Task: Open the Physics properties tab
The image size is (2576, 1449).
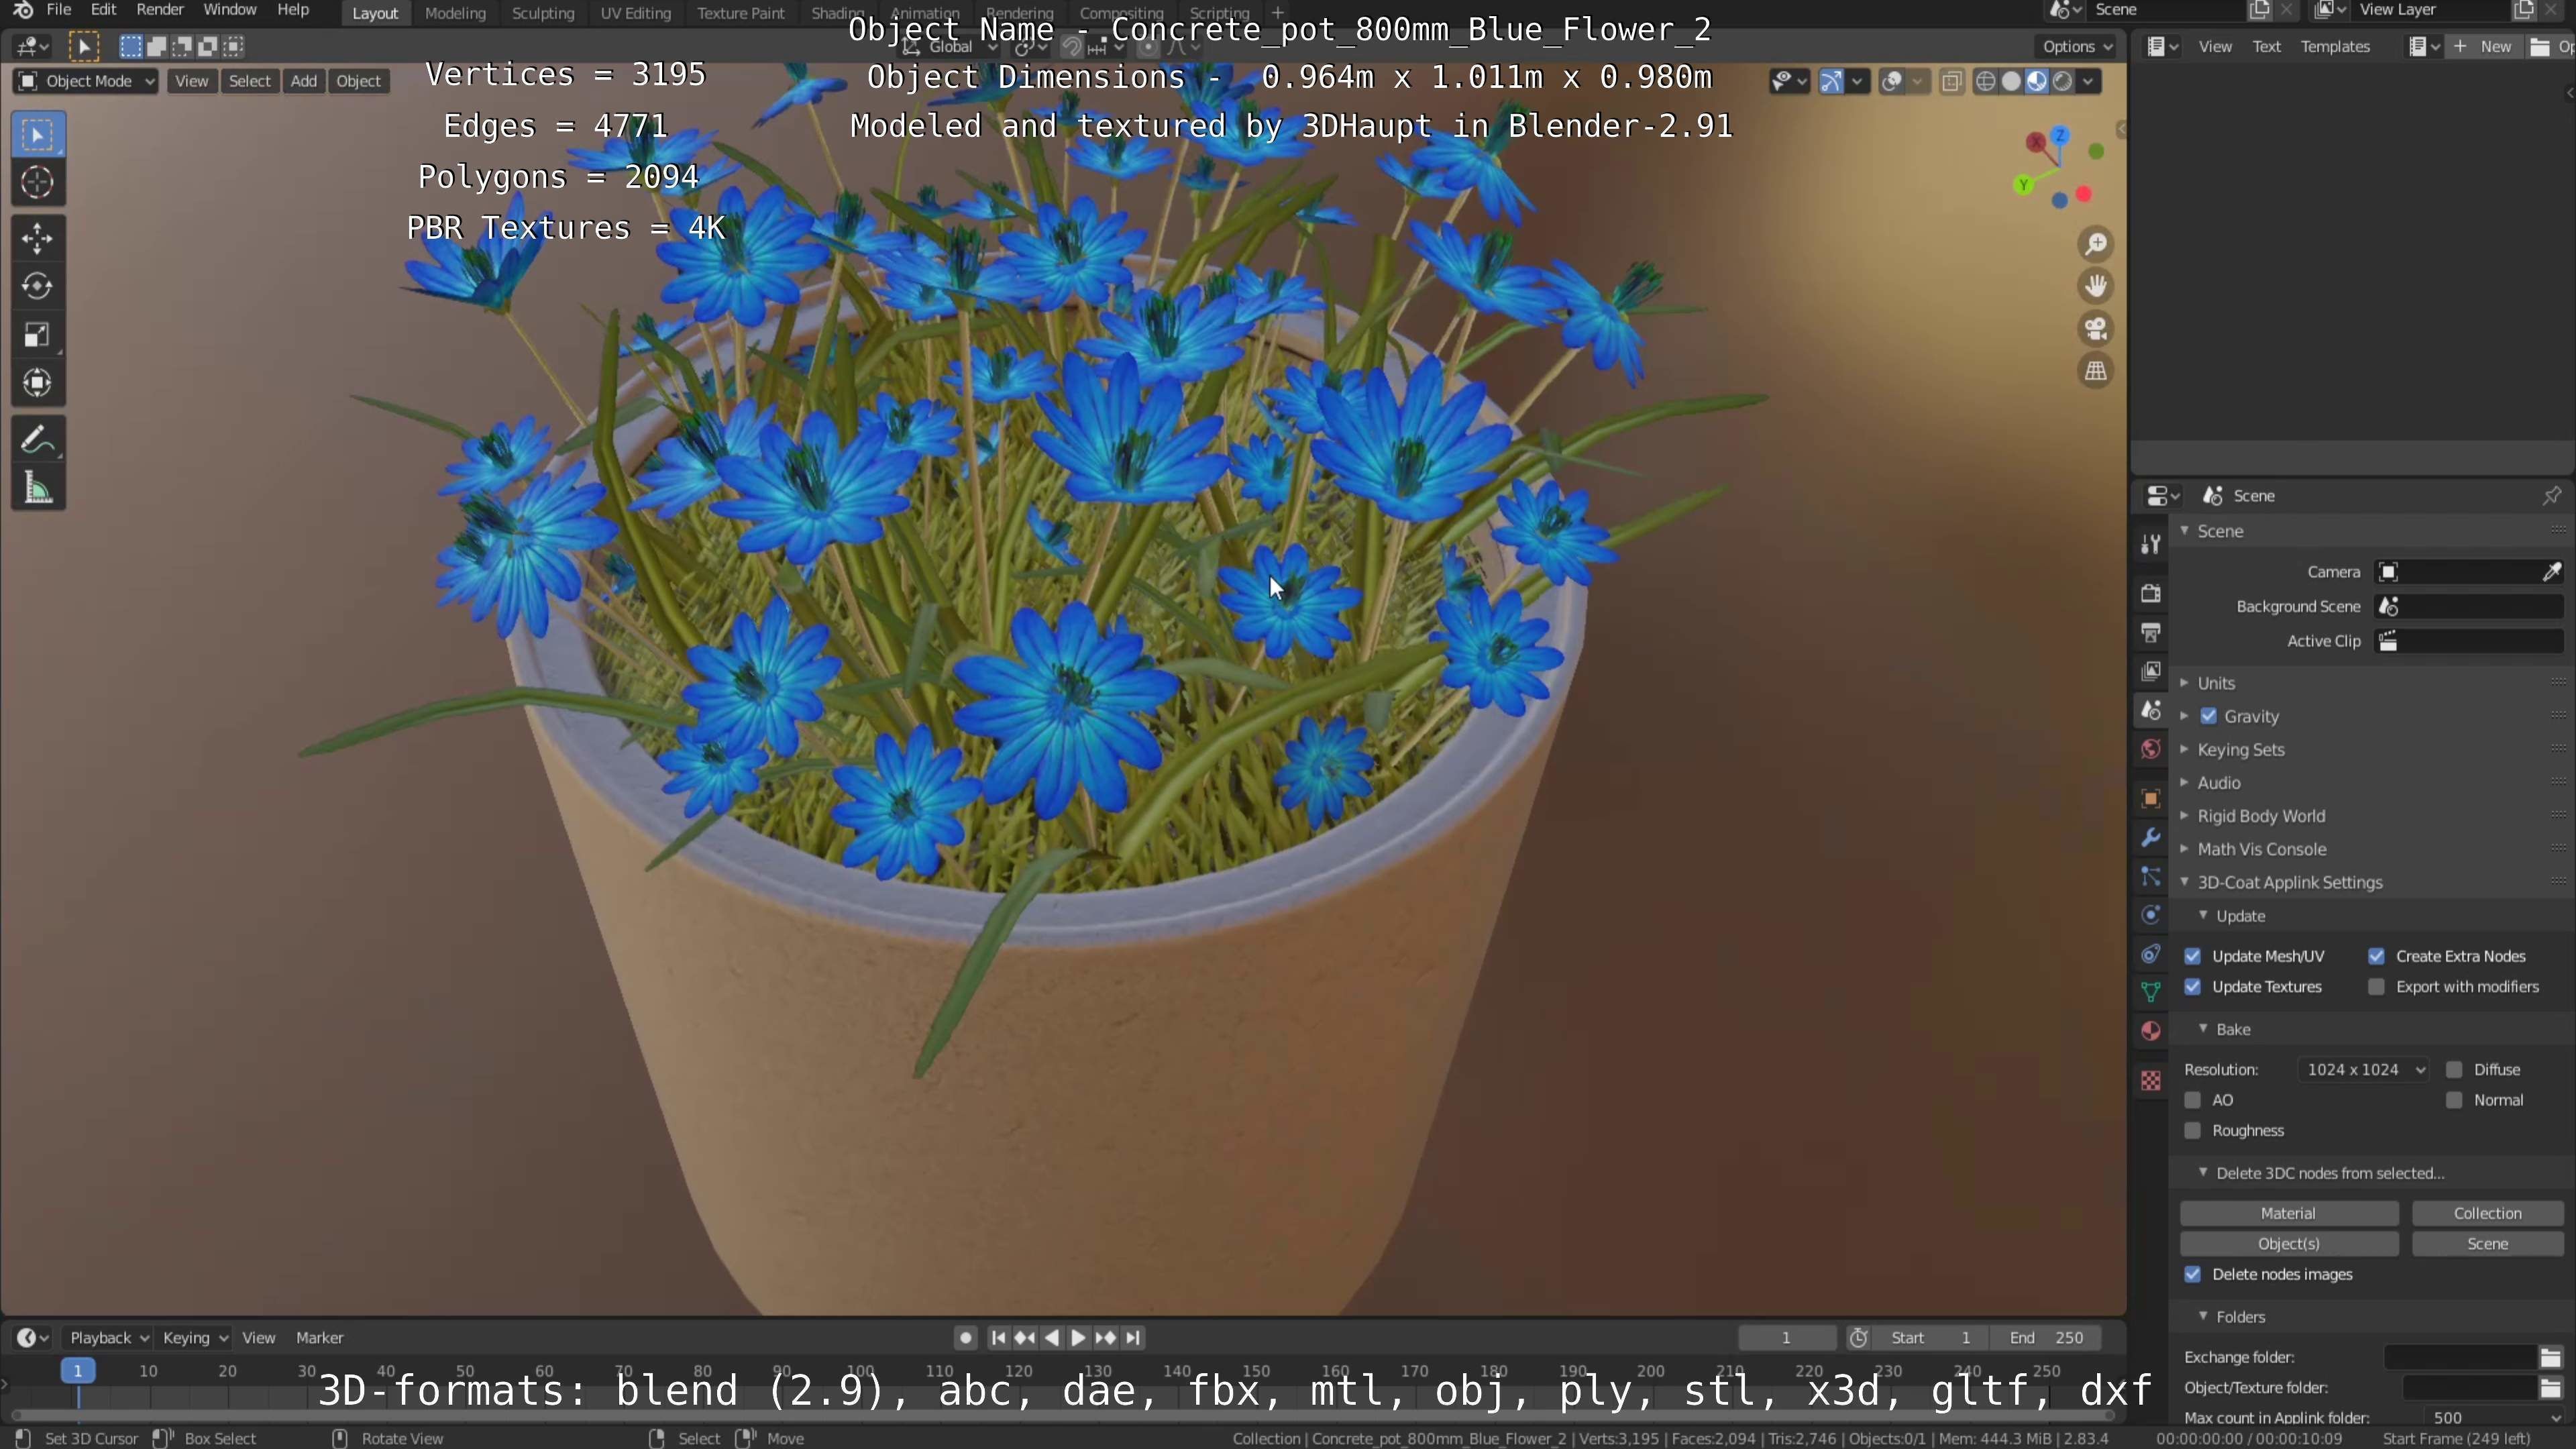Action: [x=2151, y=915]
